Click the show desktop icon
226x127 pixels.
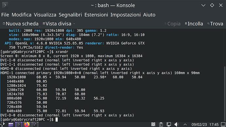(x=223, y=124)
